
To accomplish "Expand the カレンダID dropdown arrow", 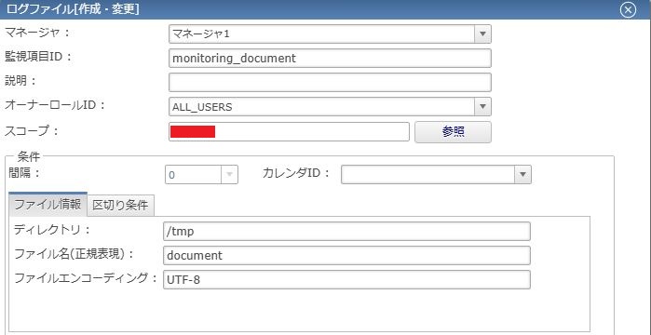I will (x=522, y=174).
